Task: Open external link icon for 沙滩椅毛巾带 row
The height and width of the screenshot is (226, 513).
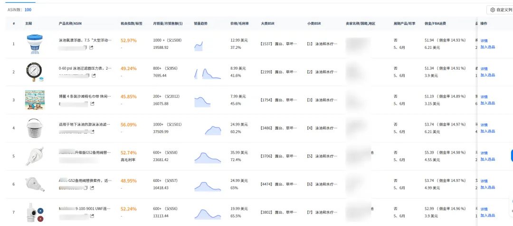Action: click(92, 104)
